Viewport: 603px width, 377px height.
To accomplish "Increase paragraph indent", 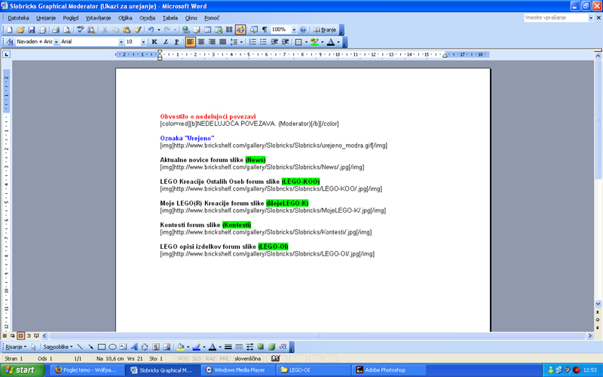I will pyautogui.click(x=286, y=41).
